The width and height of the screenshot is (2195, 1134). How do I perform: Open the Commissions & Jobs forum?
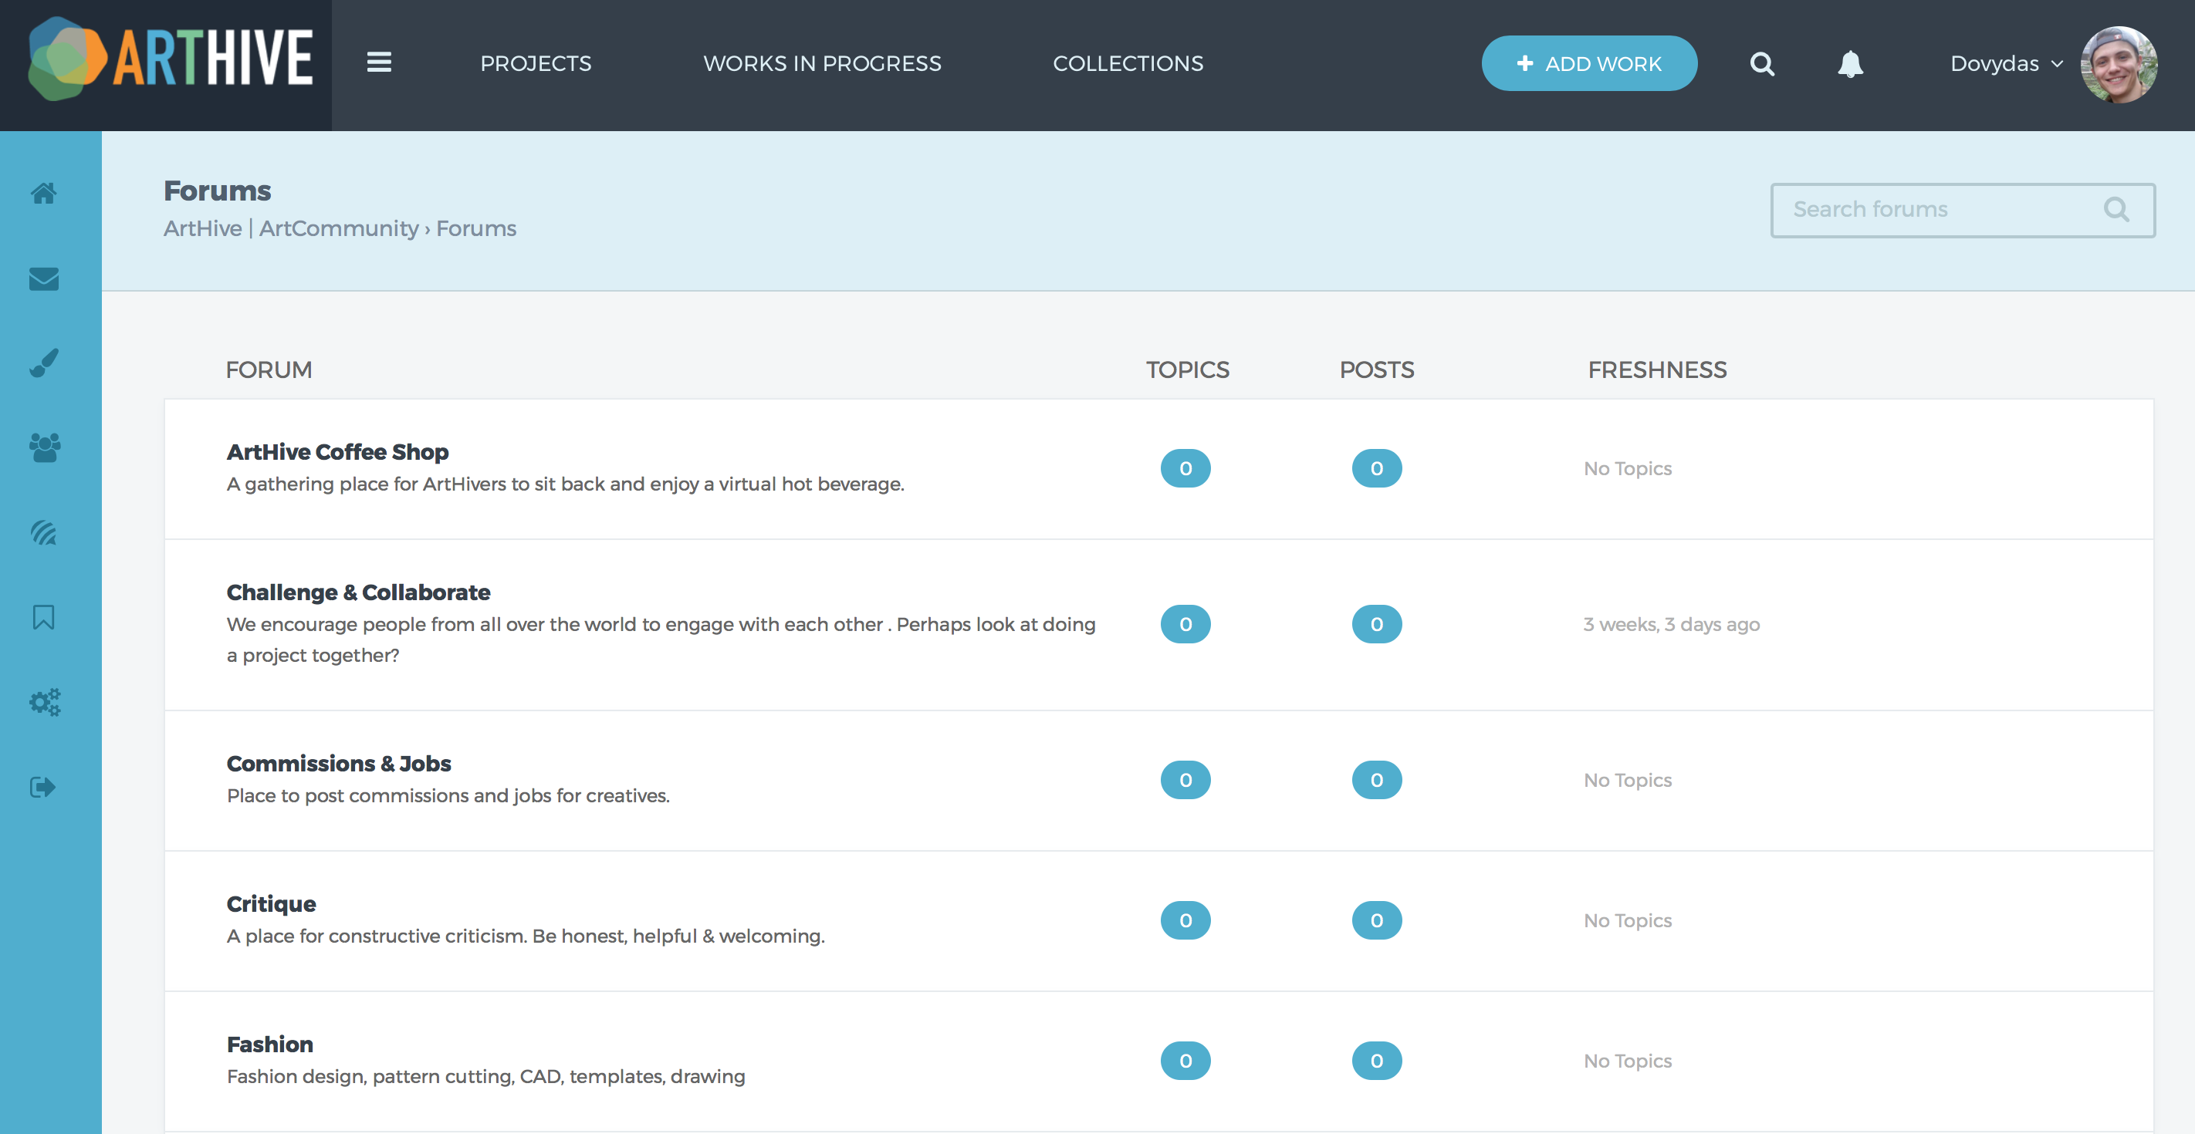[x=338, y=764]
